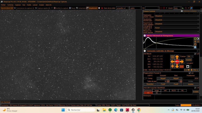
Task: Slew the mount left with the left arrow
Action: pos(172,62)
